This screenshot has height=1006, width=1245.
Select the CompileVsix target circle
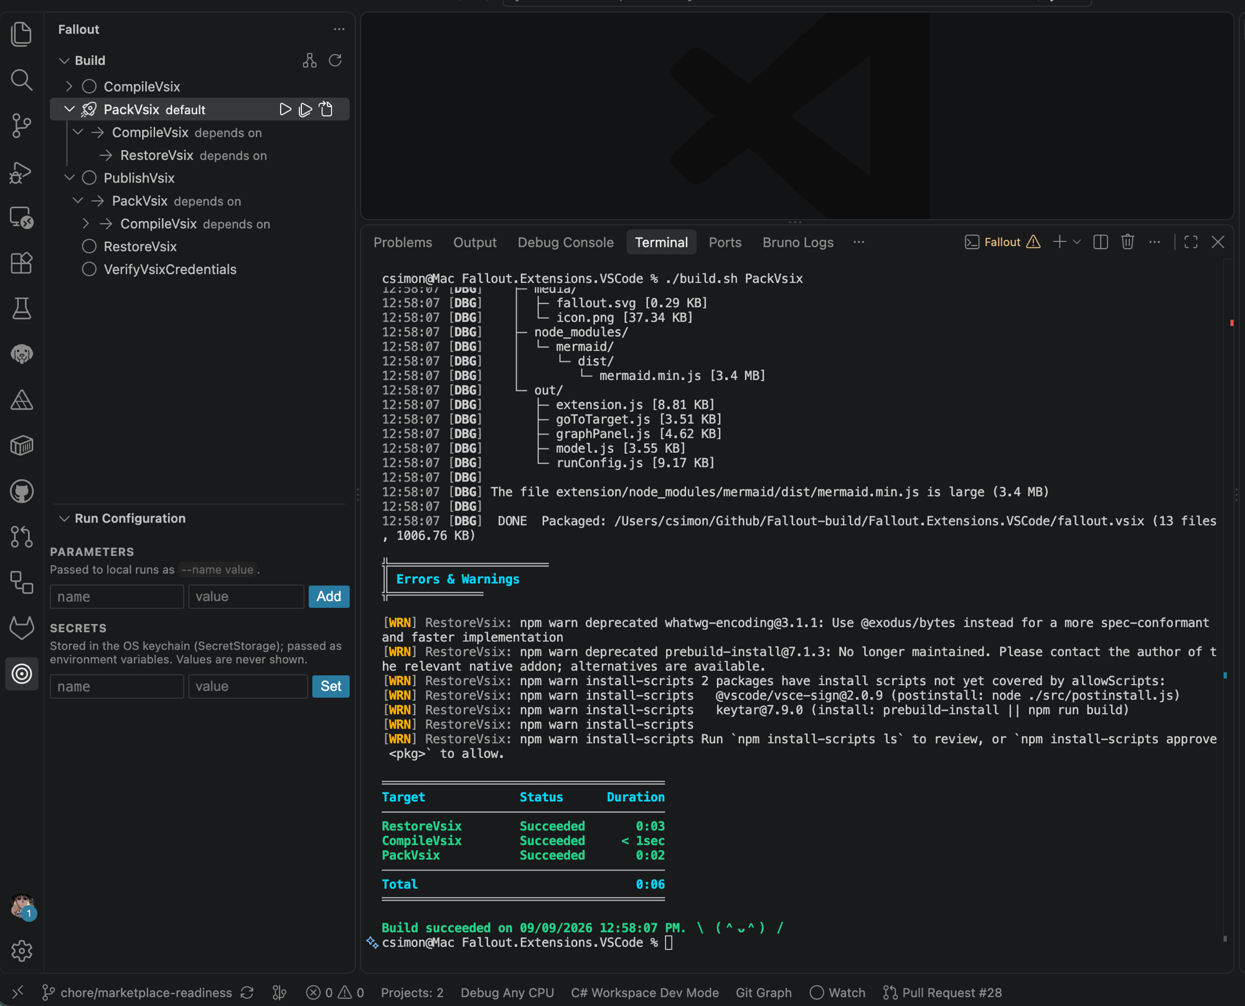coord(89,87)
